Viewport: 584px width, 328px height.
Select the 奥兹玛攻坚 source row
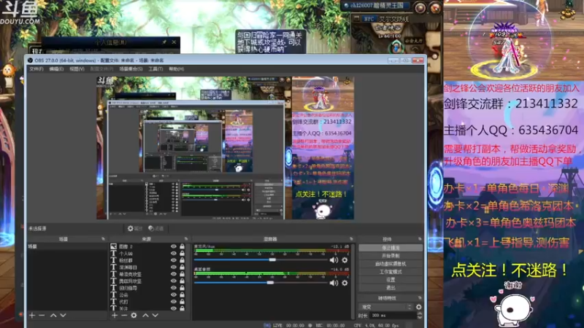pos(148,281)
